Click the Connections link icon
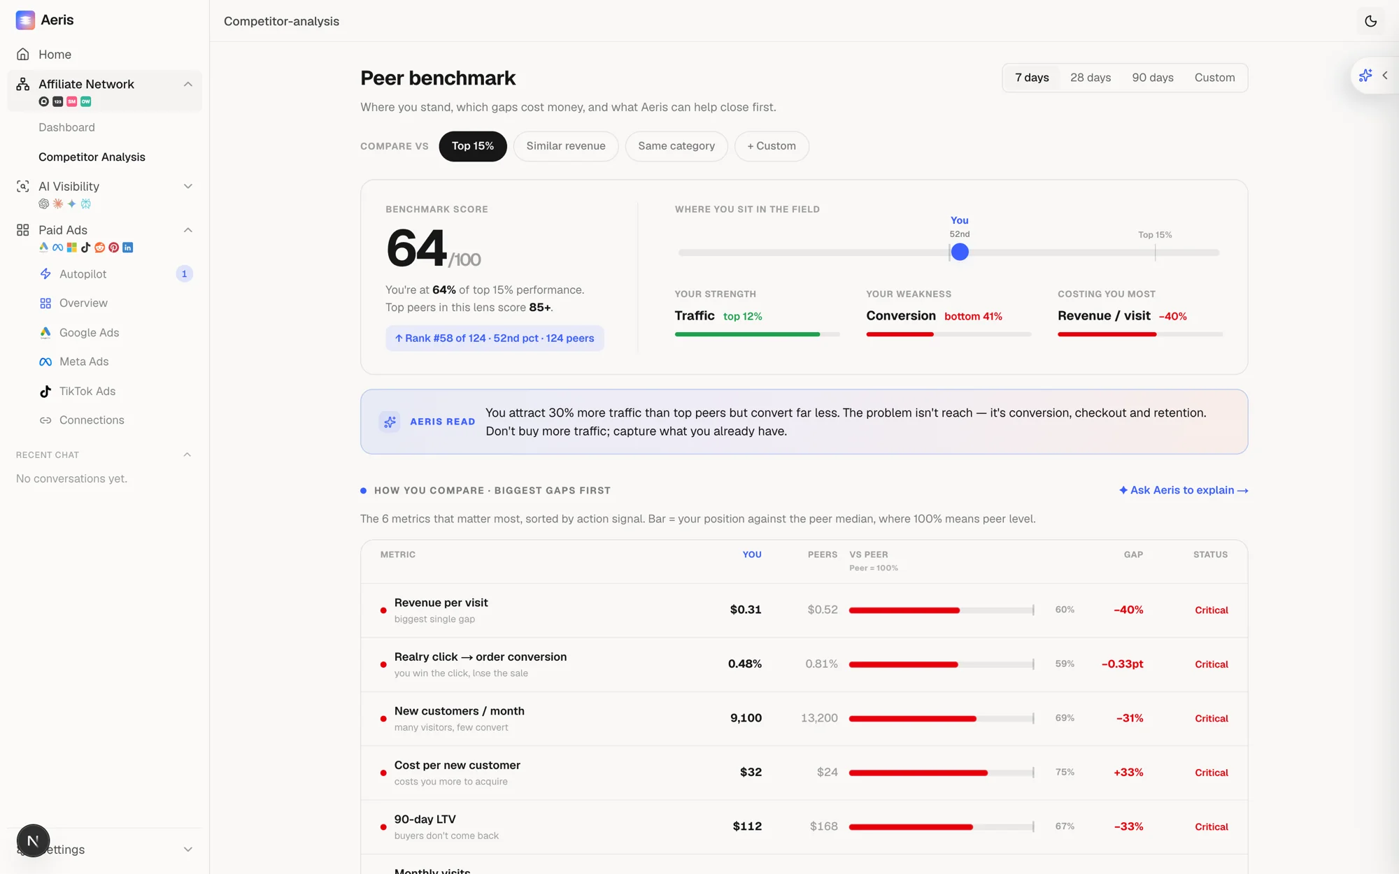 45,420
